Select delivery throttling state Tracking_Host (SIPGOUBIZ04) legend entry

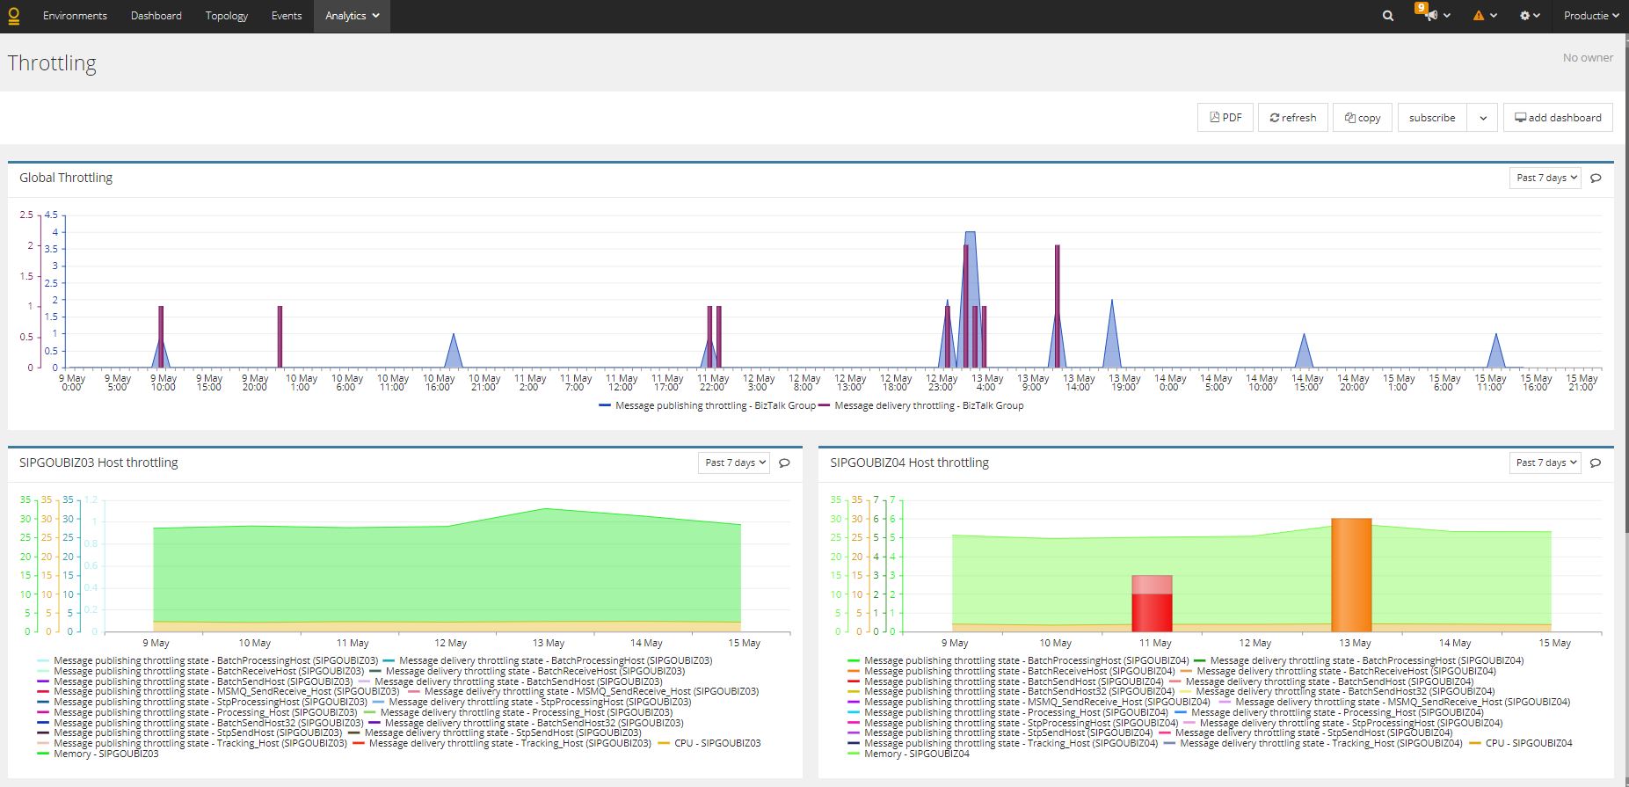(1313, 743)
